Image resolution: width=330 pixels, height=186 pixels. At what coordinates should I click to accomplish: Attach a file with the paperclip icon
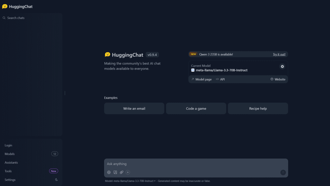(121, 172)
